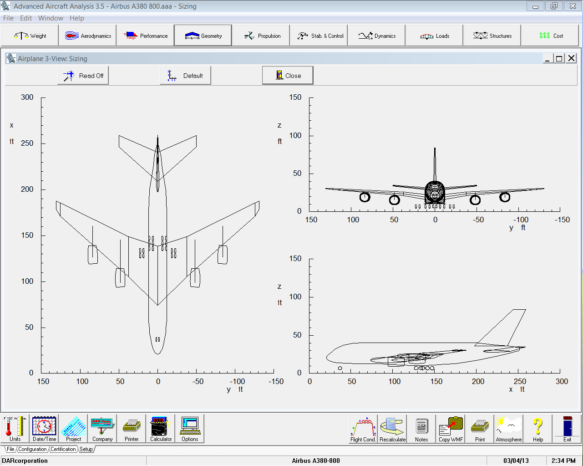Restore down the main application window
Viewport: 583px width, 466px height.
coord(554,6)
